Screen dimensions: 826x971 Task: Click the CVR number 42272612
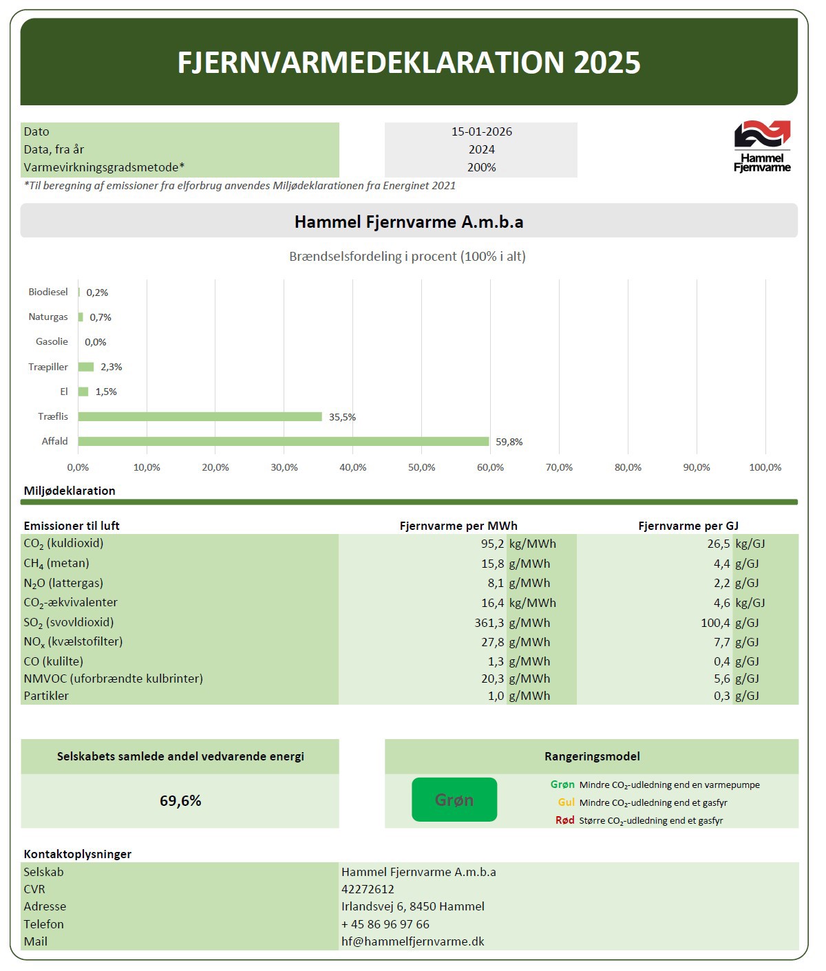pyautogui.click(x=368, y=889)
